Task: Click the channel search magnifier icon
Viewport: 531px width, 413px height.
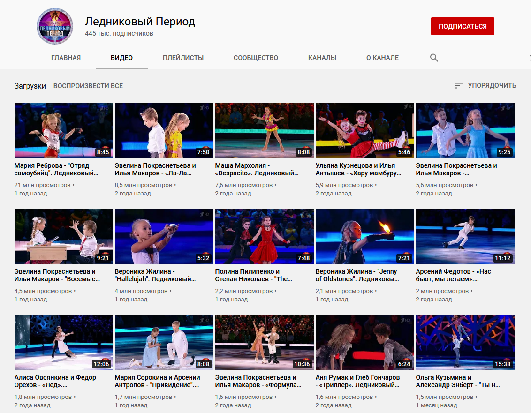Action: point(434,58)
